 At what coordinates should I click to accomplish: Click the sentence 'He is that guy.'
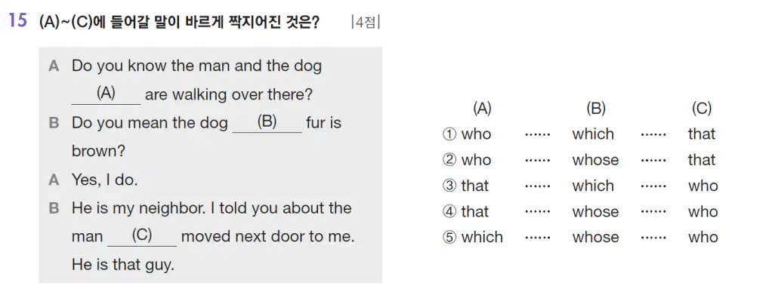pyautogui.click(x=123, y=266)
